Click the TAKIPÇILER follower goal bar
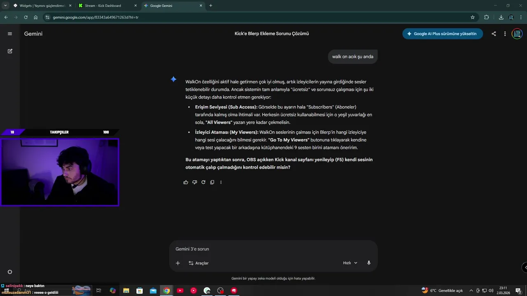Viewport: 527px width, 296px height. coord(60,132)
